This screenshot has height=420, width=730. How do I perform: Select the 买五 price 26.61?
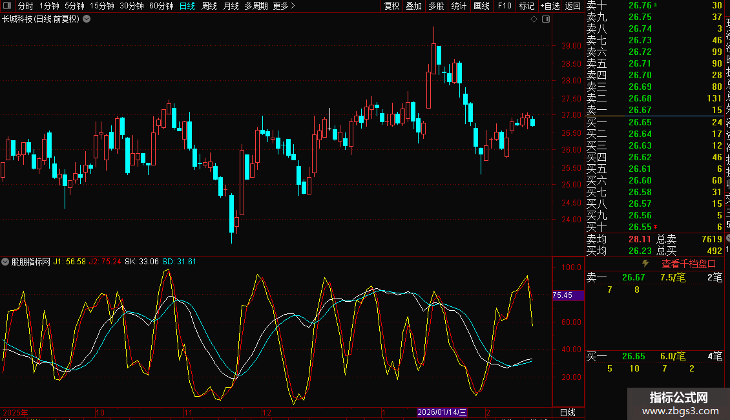640,169
